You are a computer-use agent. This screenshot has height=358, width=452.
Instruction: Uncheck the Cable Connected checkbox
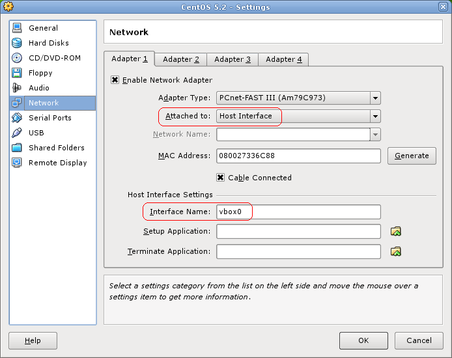tap(221, 178)
